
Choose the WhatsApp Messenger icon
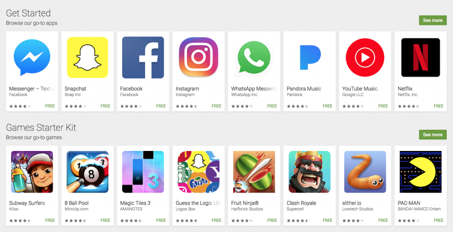coord(253,58)
